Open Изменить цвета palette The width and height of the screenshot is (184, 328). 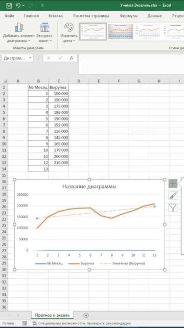click(69, 32)
